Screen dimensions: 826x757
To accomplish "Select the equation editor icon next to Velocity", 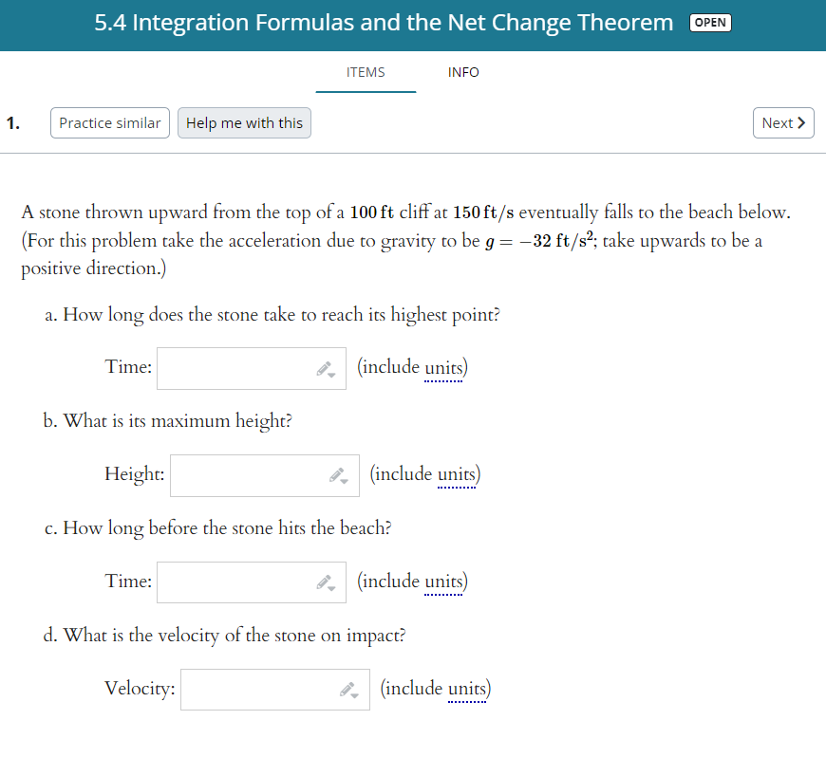I will click(347, 687).
